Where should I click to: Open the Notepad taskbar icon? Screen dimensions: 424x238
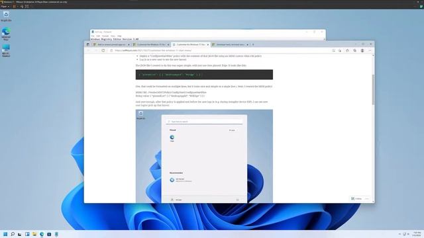56,234
